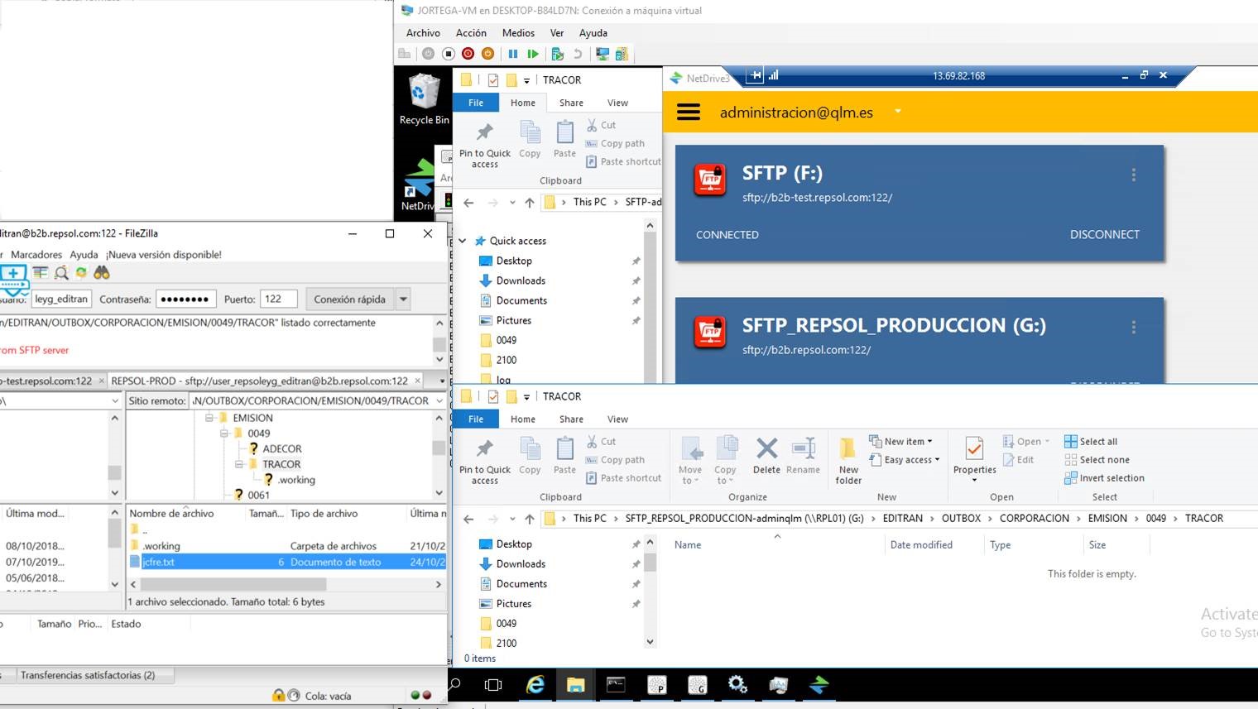Click the orange Save state VM icon

coord(488,54)
